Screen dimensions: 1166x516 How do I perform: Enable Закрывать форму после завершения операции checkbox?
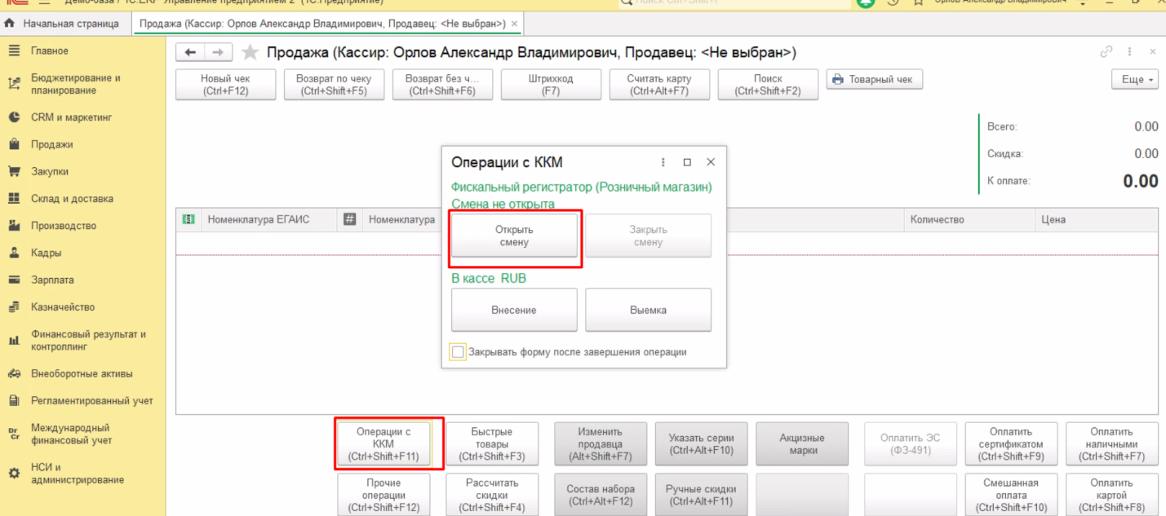[459, 352]
